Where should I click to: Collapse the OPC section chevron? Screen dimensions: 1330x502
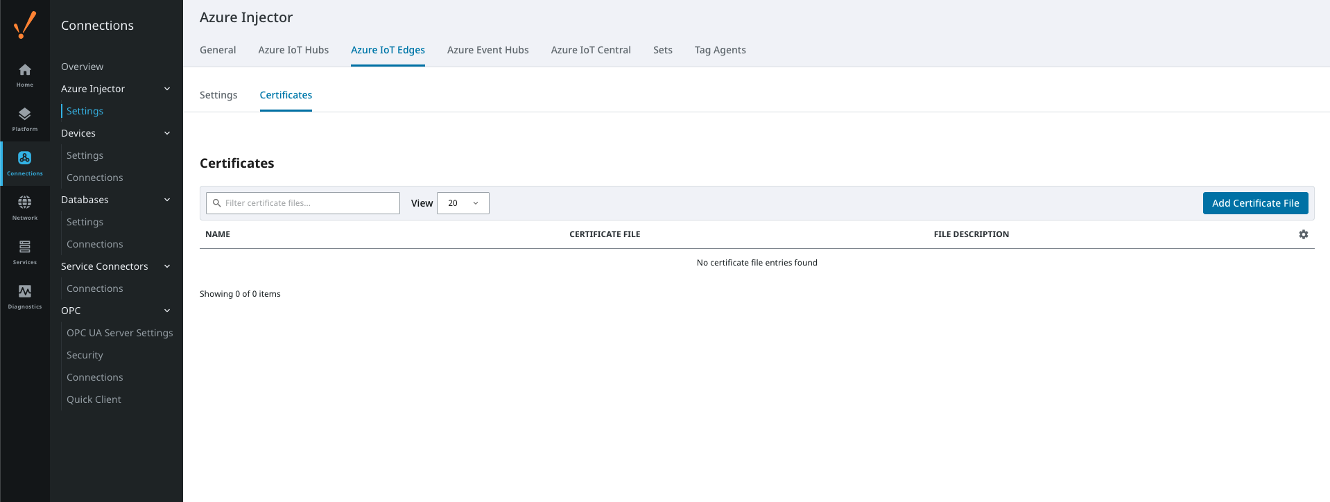(x=166, y=311)
